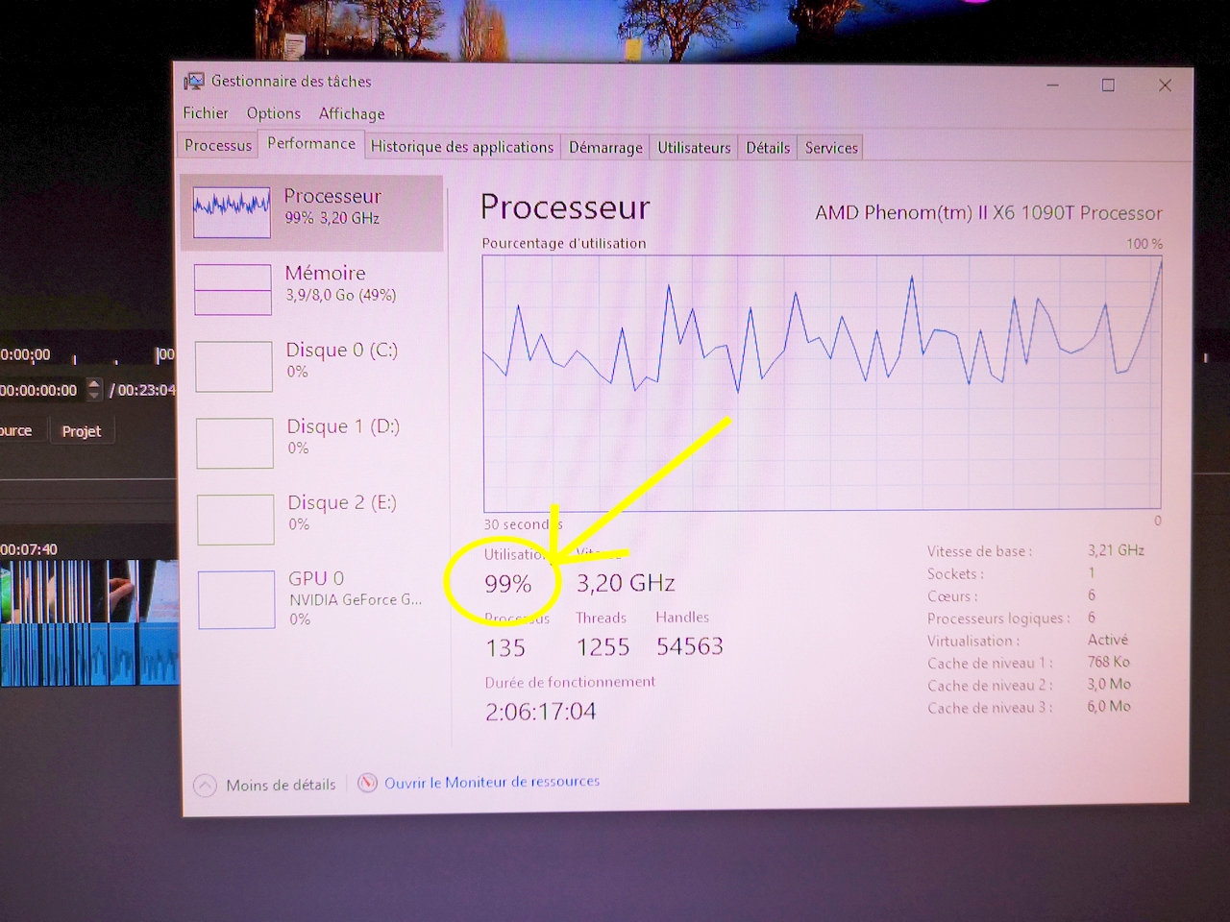Image resolution: width=1230 pixels, height=922 pixels.
Task: Switch to the Détails tab
Action: 768,148
